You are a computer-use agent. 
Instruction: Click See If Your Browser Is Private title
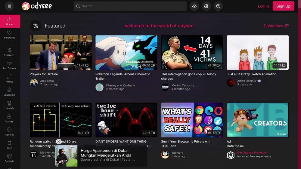click(x=186, y=144)
